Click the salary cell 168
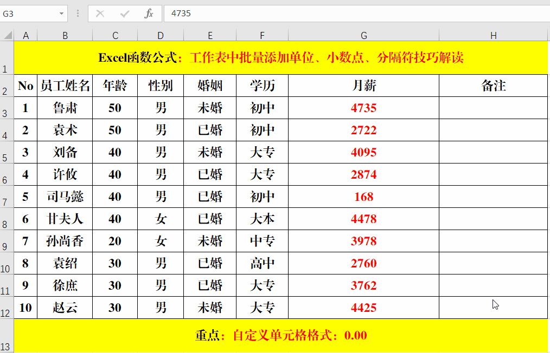 click(x=363, y=197)
